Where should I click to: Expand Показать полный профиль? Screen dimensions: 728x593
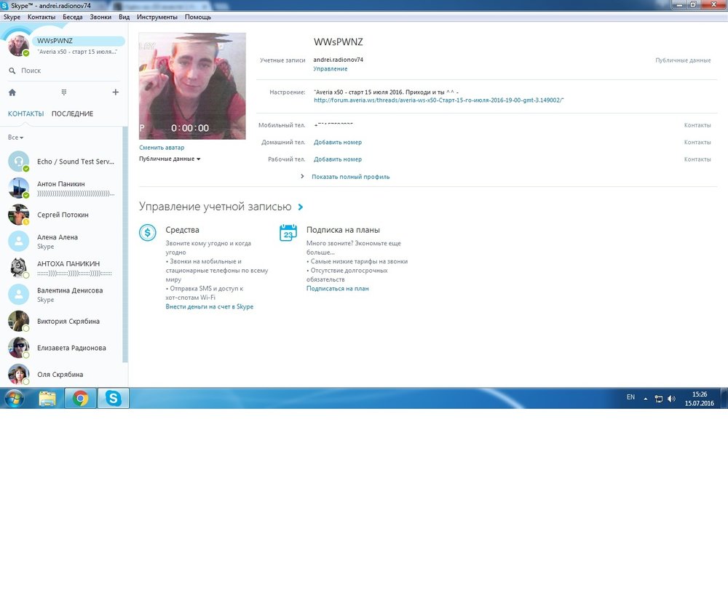click(x=349, y=177)
